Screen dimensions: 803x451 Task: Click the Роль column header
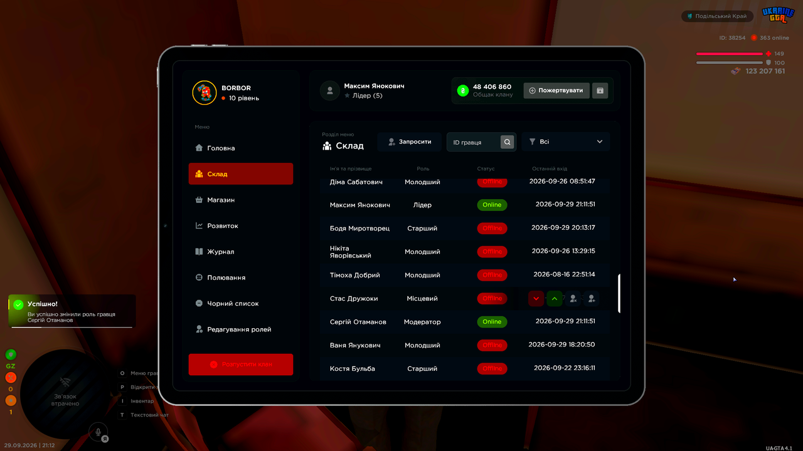coord(423,168)
